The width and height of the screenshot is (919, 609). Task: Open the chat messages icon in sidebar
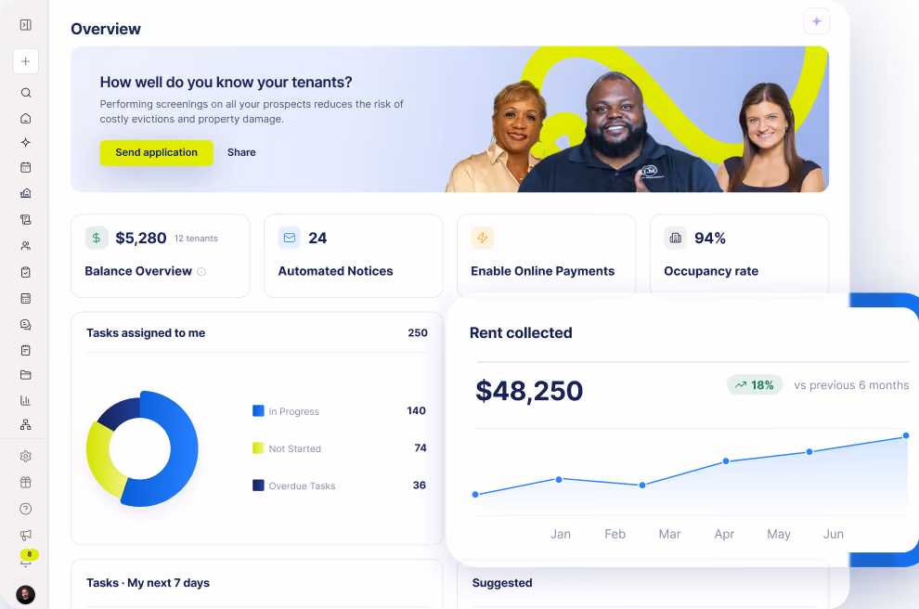[x=26, y=324]
